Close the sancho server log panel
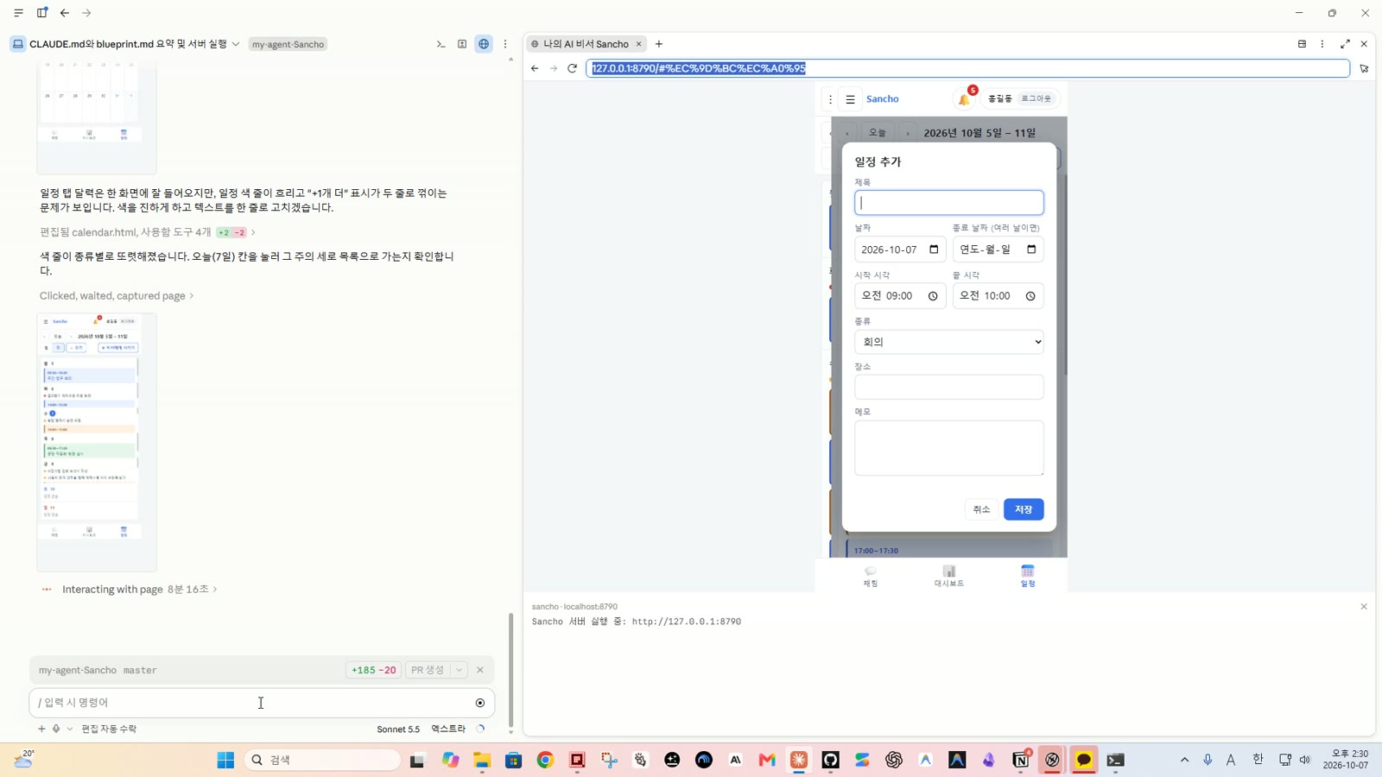Image resolution: width=1382 pixels, height=777 pixels. tap(1364, 607)
